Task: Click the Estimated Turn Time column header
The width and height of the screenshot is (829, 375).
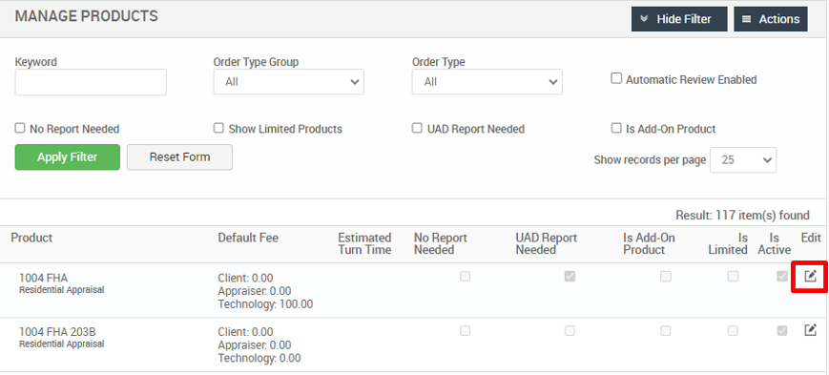Action: click(x=364, y=244)
